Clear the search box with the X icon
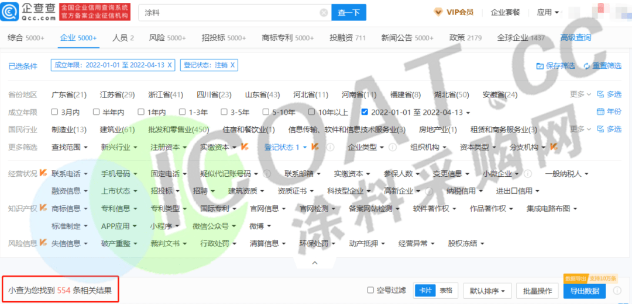 (324, 12)
